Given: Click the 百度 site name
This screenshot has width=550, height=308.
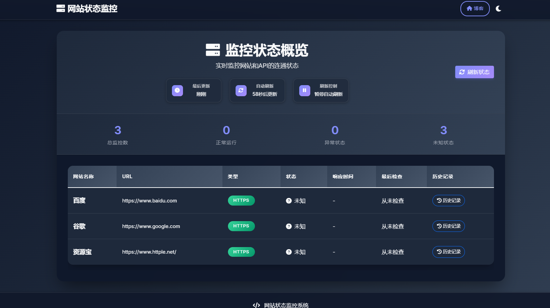Looking at the screenshot, I should tap(79, 201).
